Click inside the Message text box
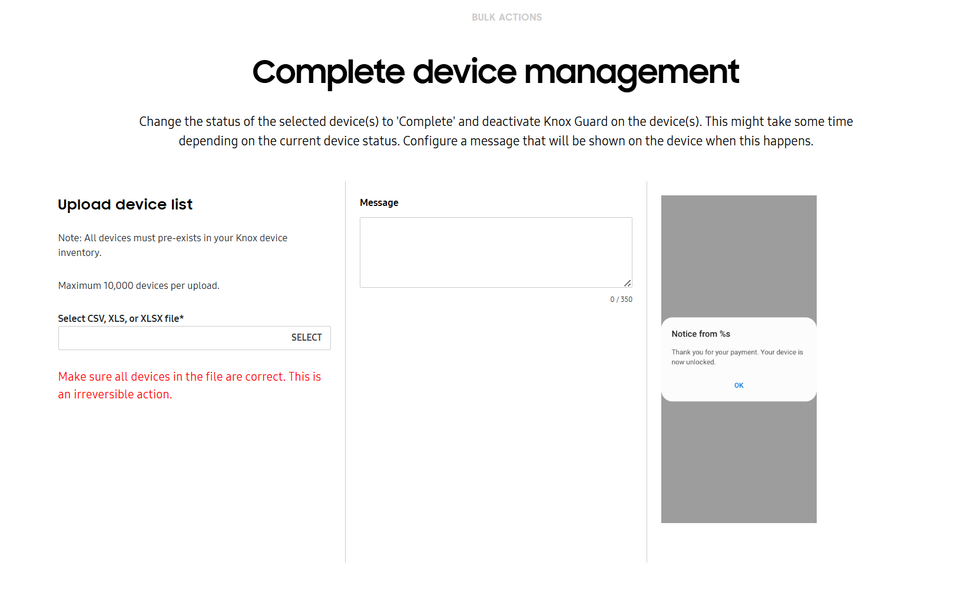Screen dimensions: 961x589 click(x=495, y=252)
